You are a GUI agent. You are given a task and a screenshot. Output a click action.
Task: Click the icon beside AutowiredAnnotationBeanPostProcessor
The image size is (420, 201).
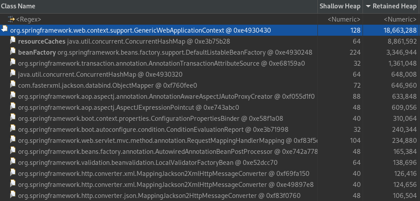pos(12,151)
